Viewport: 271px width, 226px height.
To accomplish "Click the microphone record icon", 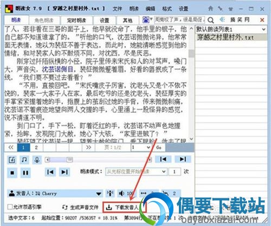I will click(x=37, y=160).
